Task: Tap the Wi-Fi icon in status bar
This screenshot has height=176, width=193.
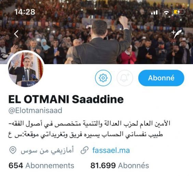Action: click(x=166, y=12)
